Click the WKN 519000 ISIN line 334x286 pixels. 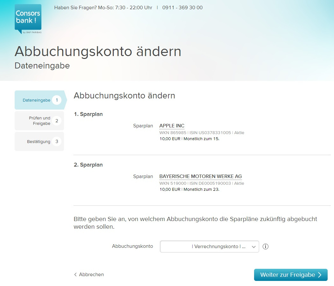pos(202,183)
